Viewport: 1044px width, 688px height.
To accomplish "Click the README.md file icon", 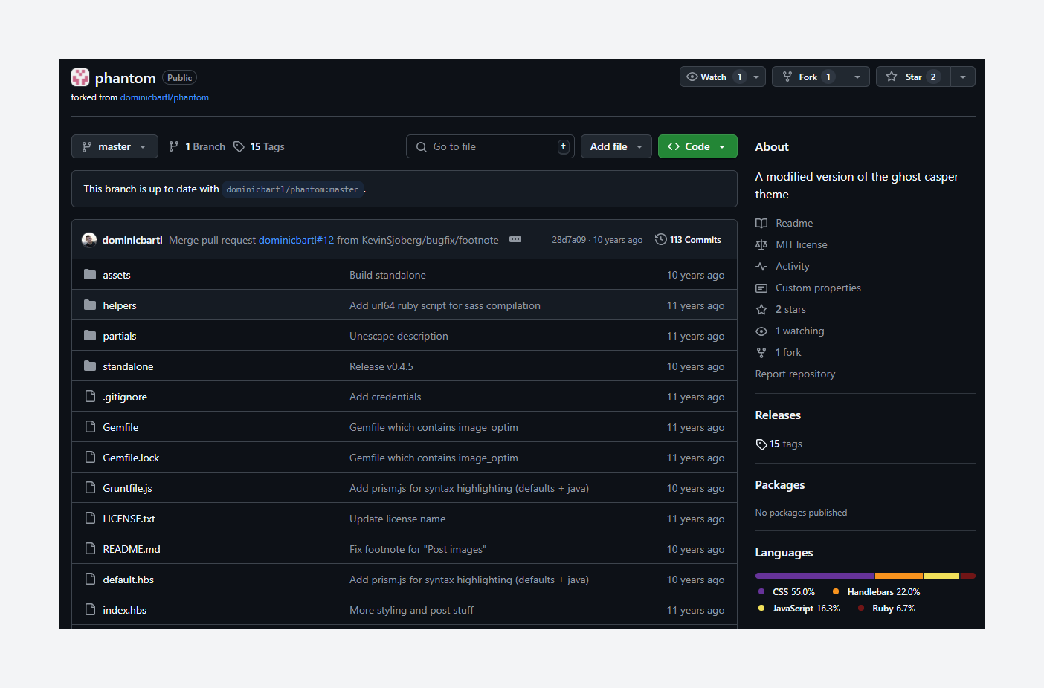I will [90, 549].
